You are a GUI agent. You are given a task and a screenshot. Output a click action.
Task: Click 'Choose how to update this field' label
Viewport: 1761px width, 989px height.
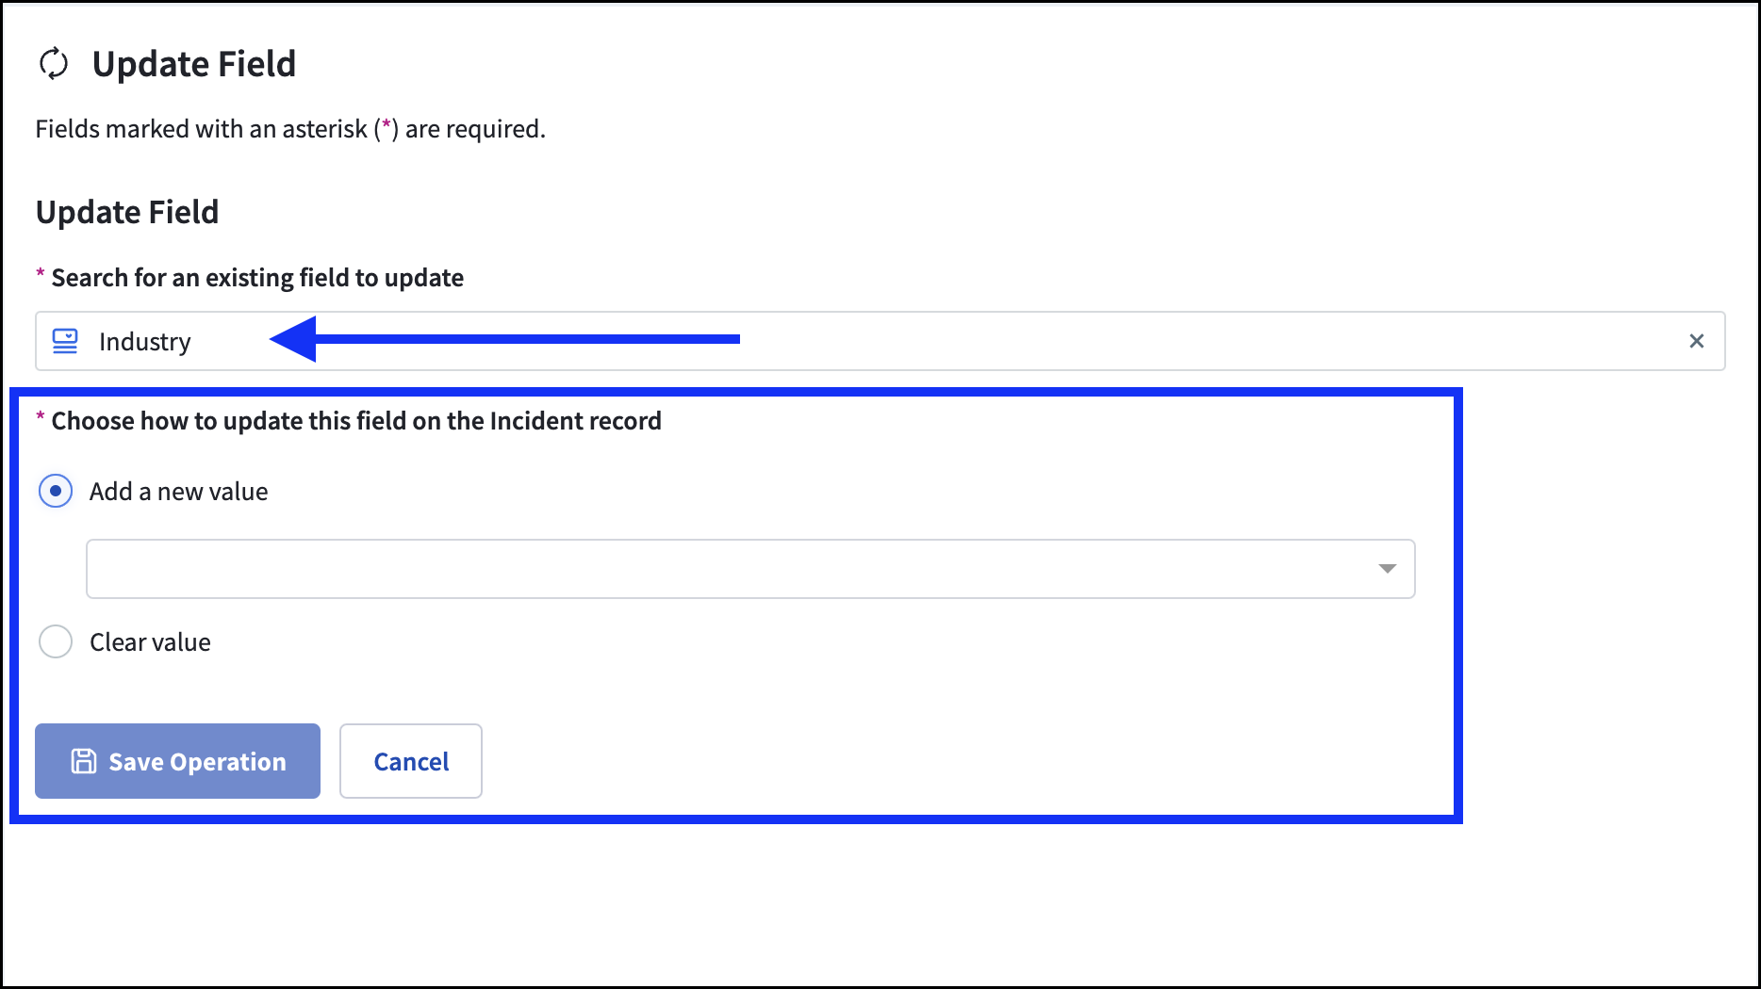point(356,421)
